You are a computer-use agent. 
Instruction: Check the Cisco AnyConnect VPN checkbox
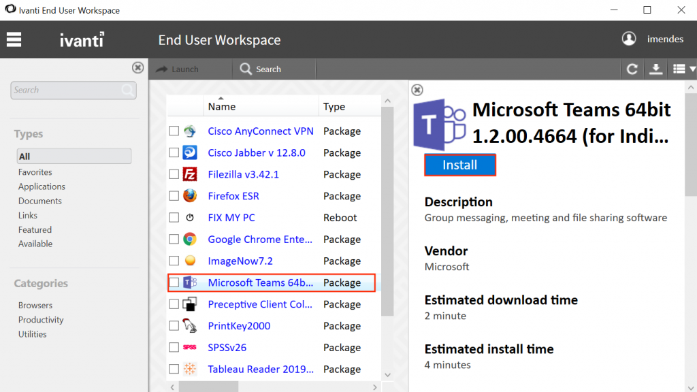point(174,131)
